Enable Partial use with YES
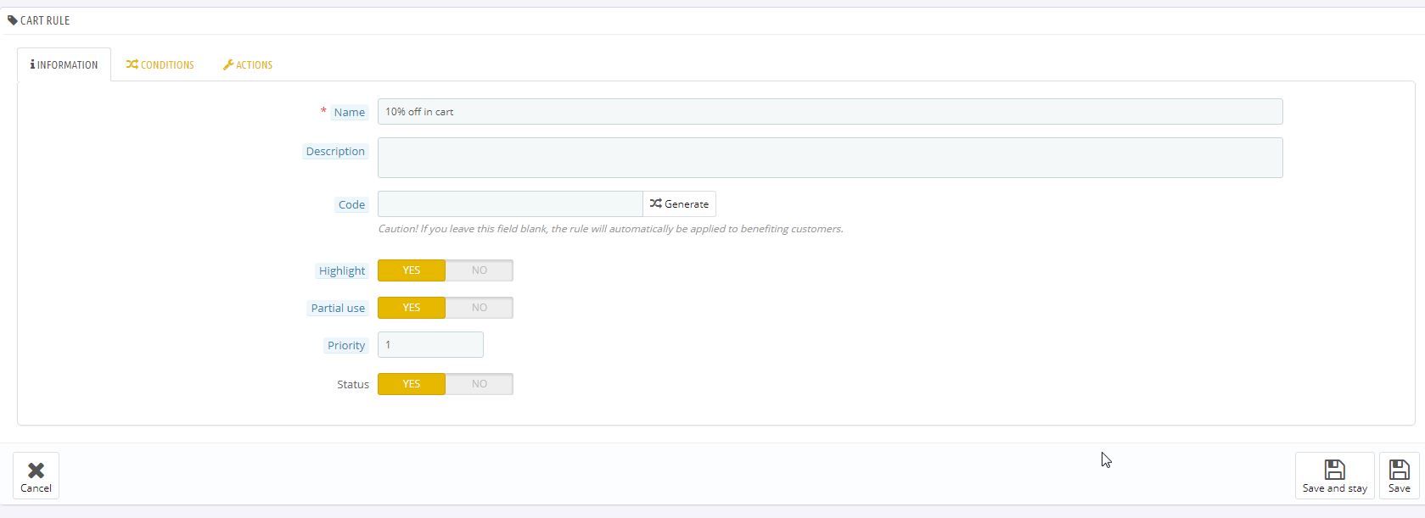 412,308
